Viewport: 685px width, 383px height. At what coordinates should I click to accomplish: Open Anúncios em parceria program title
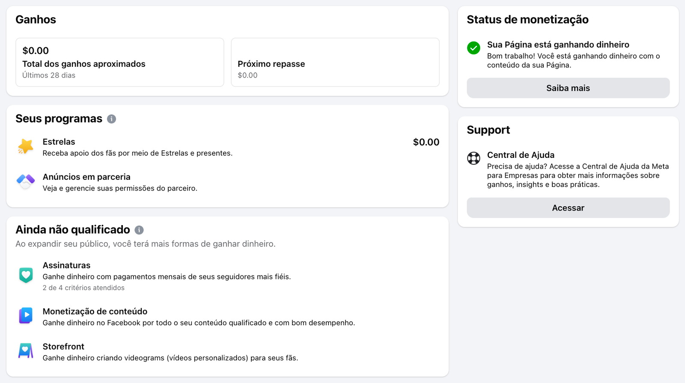tap(86, 177)
